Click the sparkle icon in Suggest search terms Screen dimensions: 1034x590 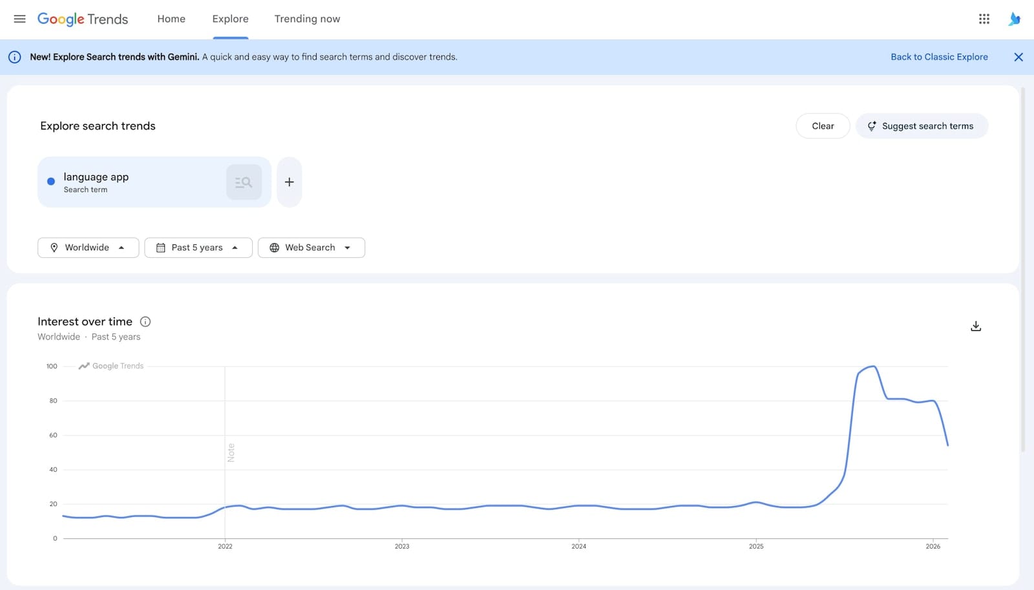tap(872, 126)
